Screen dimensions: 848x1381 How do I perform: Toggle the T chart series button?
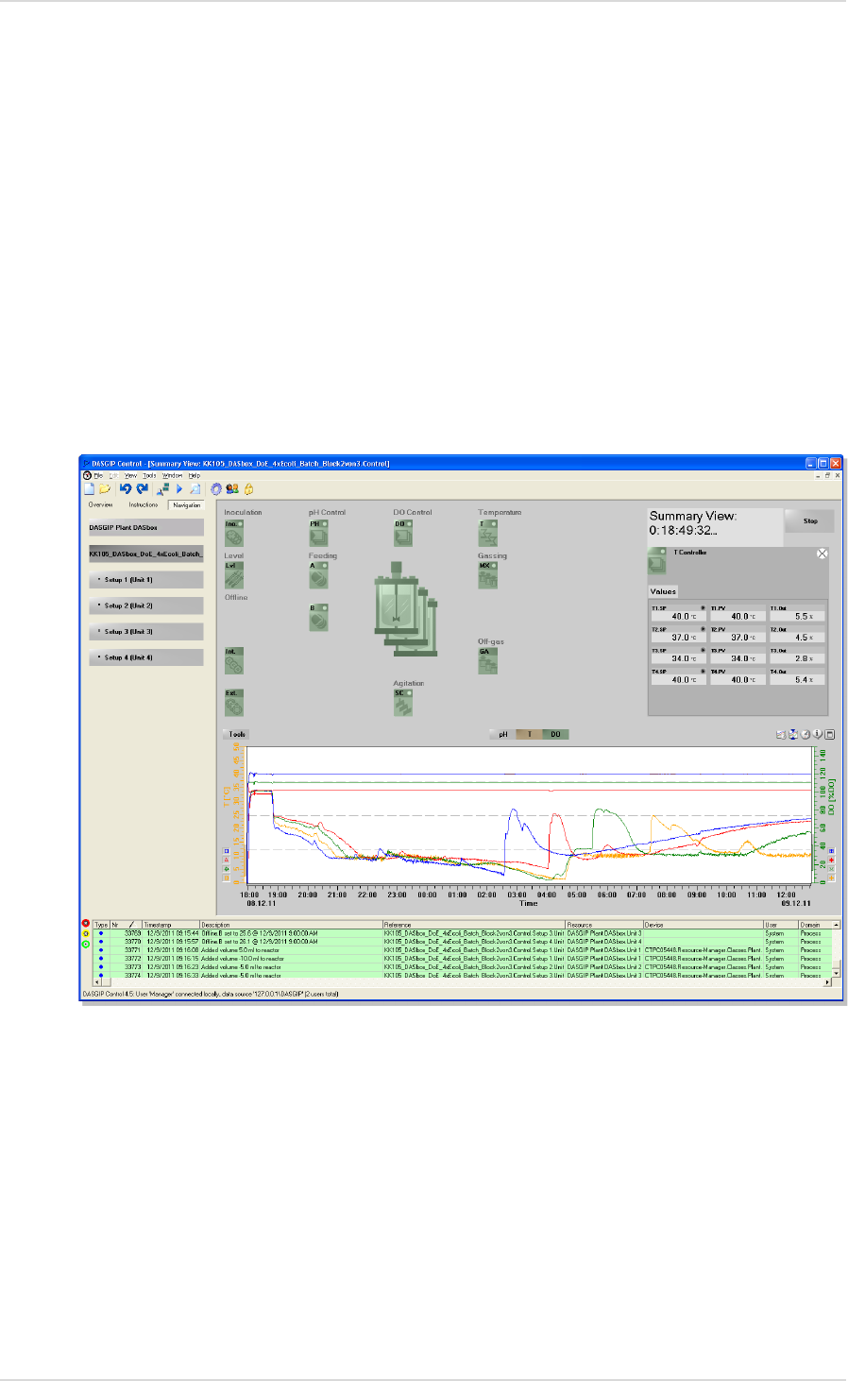[529, 734]
